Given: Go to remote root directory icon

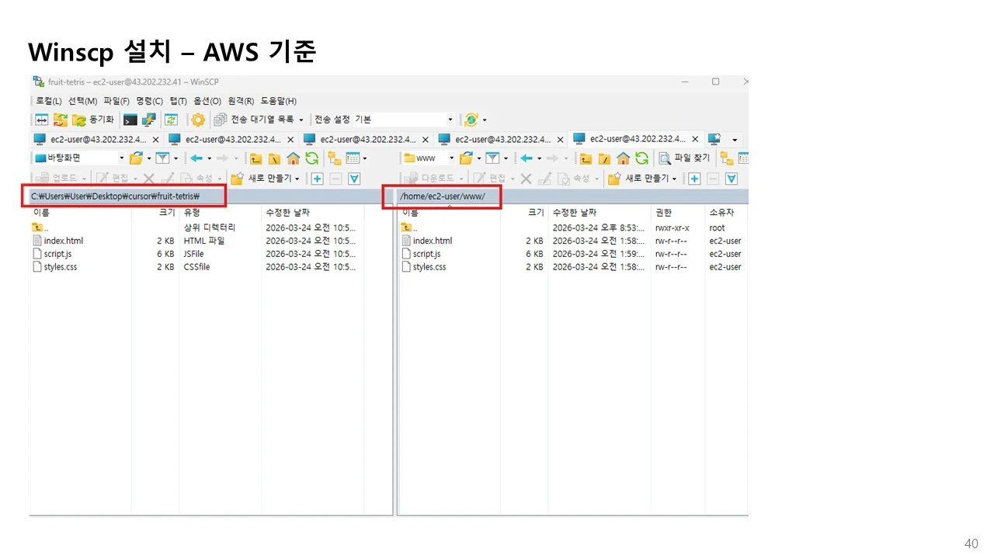Looking at the screenshot, I should (x=604, y=158).
